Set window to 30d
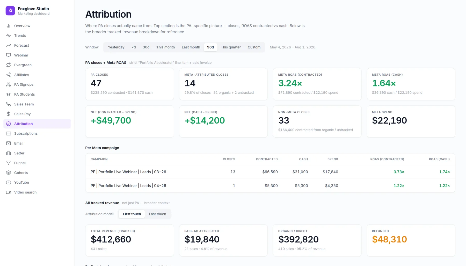Viewport: 466px width, 266px height. click(x=146, y=47)
